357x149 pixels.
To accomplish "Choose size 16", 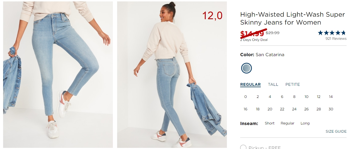I will (246, 109).
